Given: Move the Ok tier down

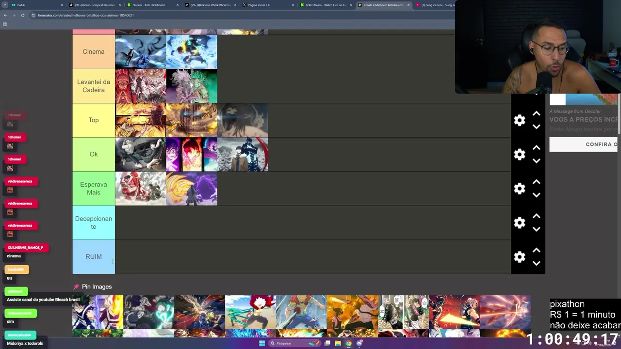Looking at the screenshot, I should tap(536, 160).
